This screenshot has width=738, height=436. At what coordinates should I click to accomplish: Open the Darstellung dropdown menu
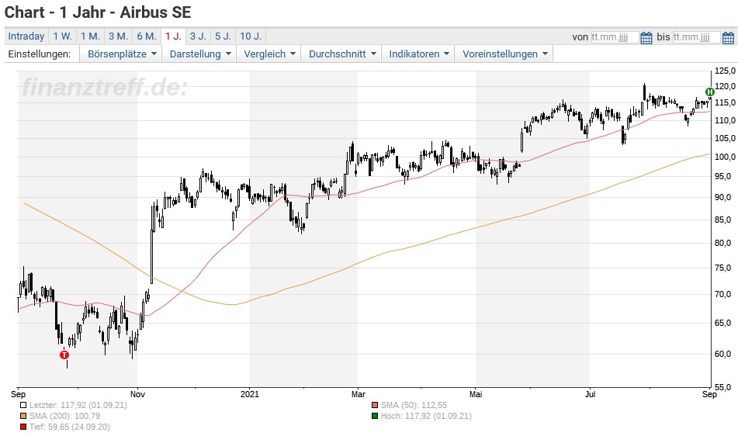point(199,54)
